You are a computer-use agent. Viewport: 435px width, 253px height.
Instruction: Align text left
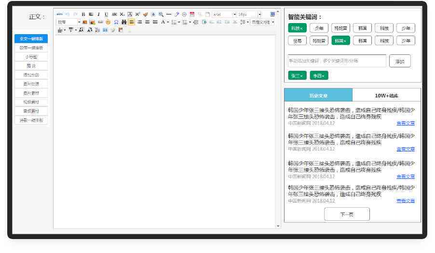click(132, 22)
